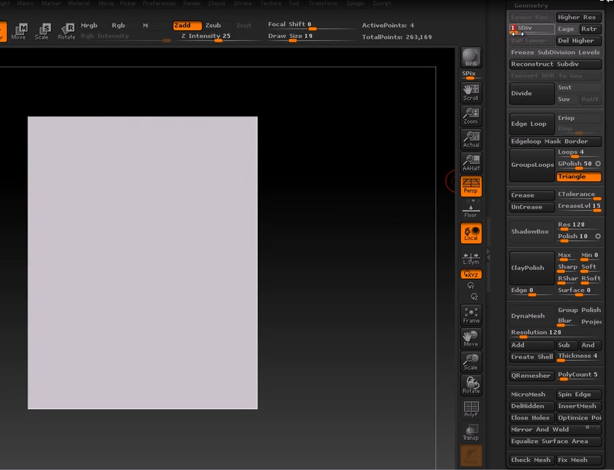Click the Fix Mesh button
614x470 pixels.
pyautogui.click(x=578, y=460)
